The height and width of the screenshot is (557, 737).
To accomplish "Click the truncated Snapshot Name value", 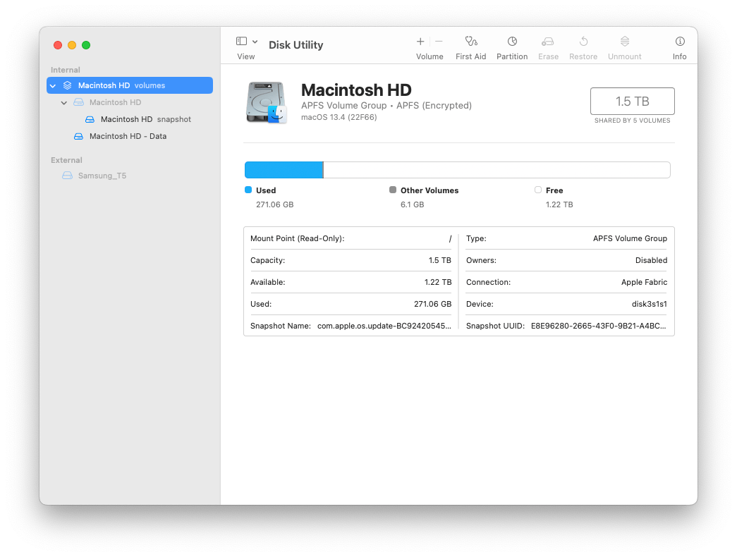I will [384, 326].
